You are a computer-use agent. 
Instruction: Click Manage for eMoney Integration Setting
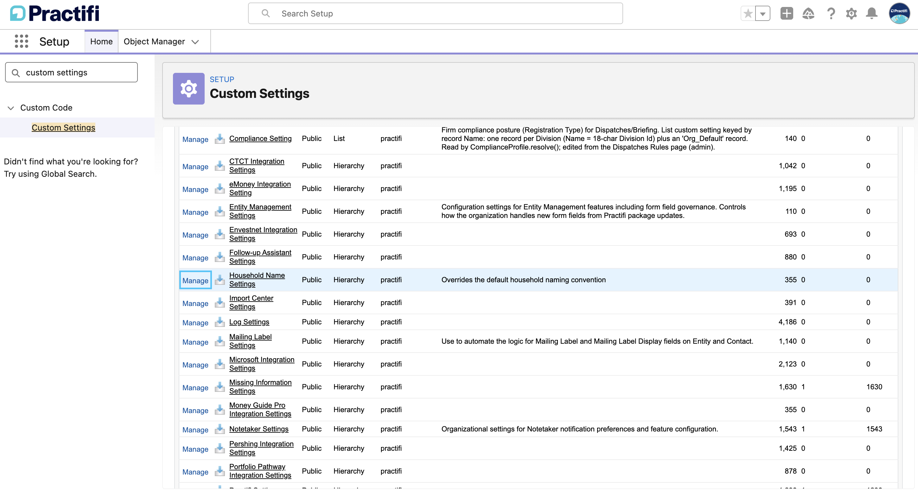pyautogui.click(x=195, y=189)
